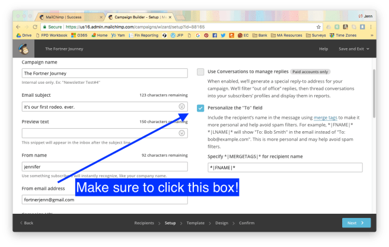Select the Setup step
The height and width of the screenshot is (247, 389).
tap(170, 223)
